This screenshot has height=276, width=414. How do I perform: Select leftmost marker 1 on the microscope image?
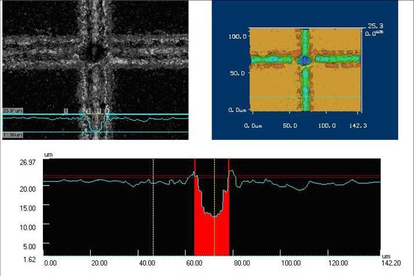point(66,110)
